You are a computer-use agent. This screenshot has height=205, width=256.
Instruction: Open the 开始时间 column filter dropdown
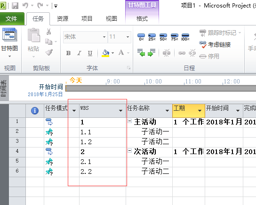click(x=238, y=111)
